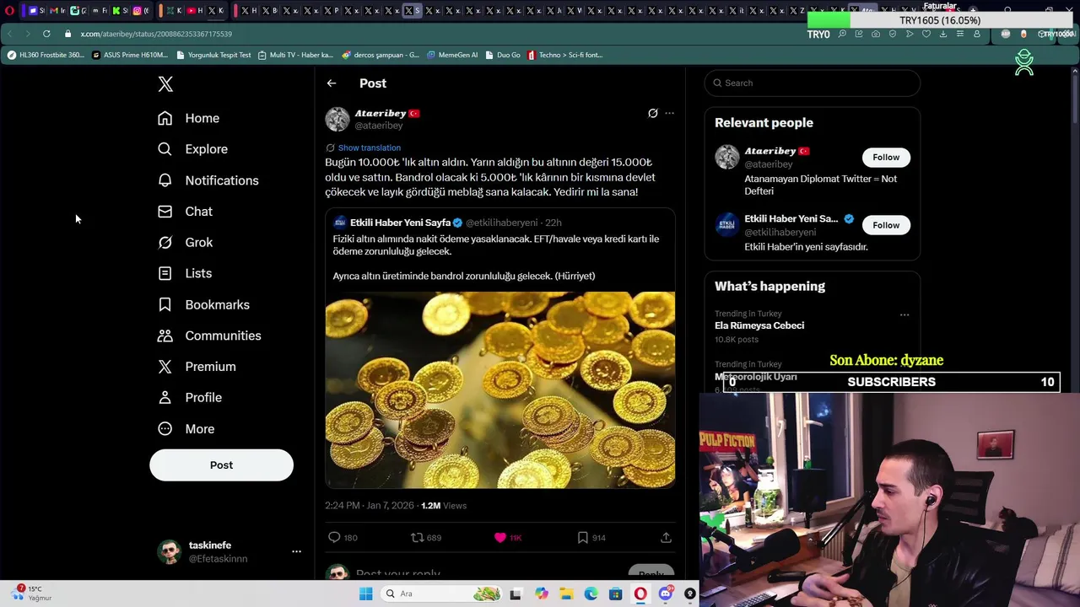This screenshot has height=607, width=1080.
Task: Follow Ataeribey in Relevant people
Action: coord(886,157)
